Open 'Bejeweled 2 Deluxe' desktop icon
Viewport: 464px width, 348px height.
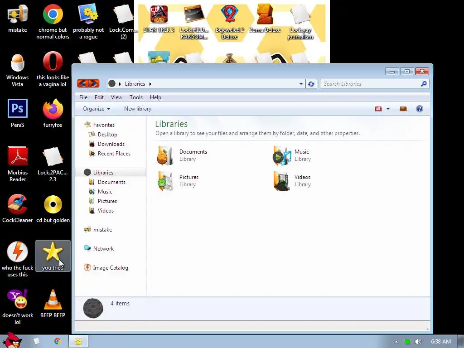(x=229, y=21)
